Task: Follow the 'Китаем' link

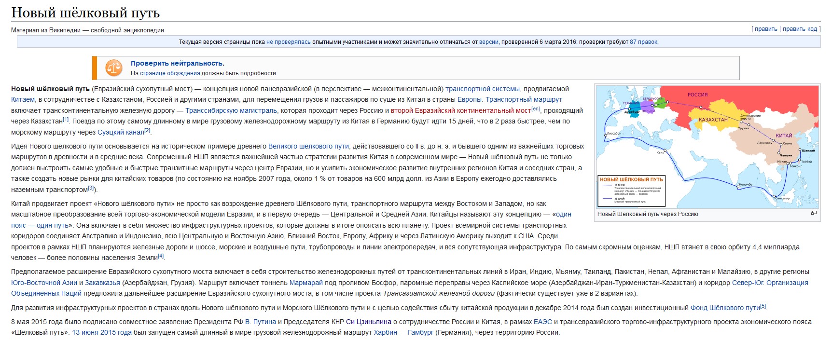Action: pyautogui.click(x=23, y=99)
